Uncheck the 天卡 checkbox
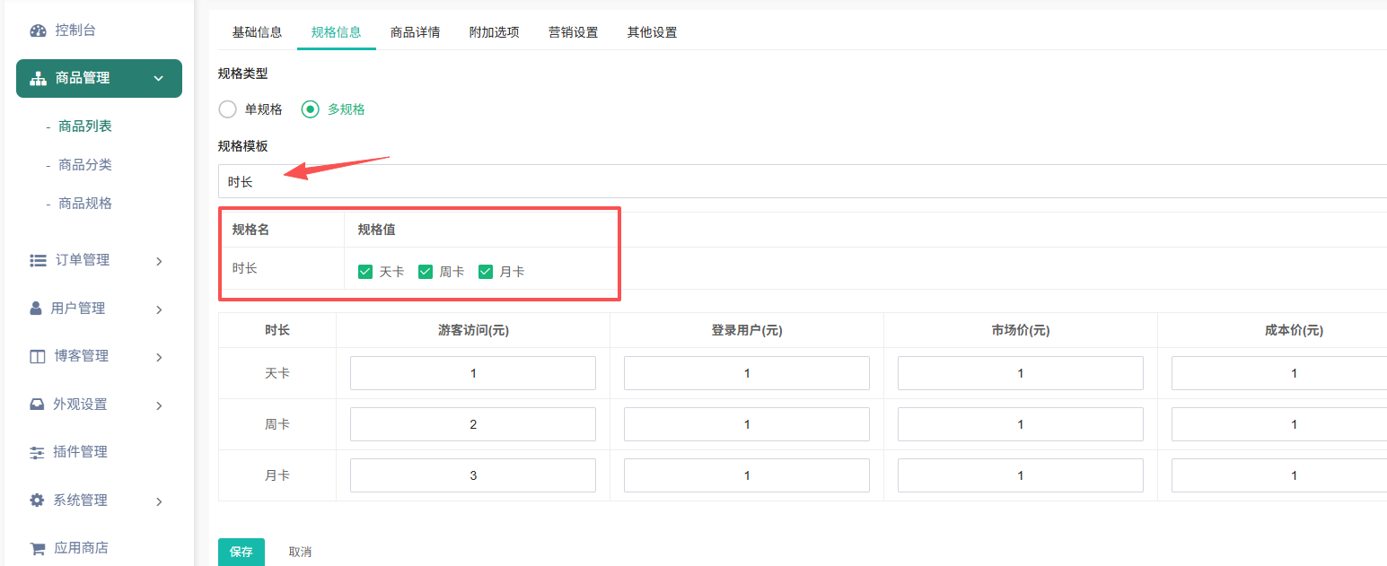The width and height of the screenshot is (1387, 566). point(365,272)
